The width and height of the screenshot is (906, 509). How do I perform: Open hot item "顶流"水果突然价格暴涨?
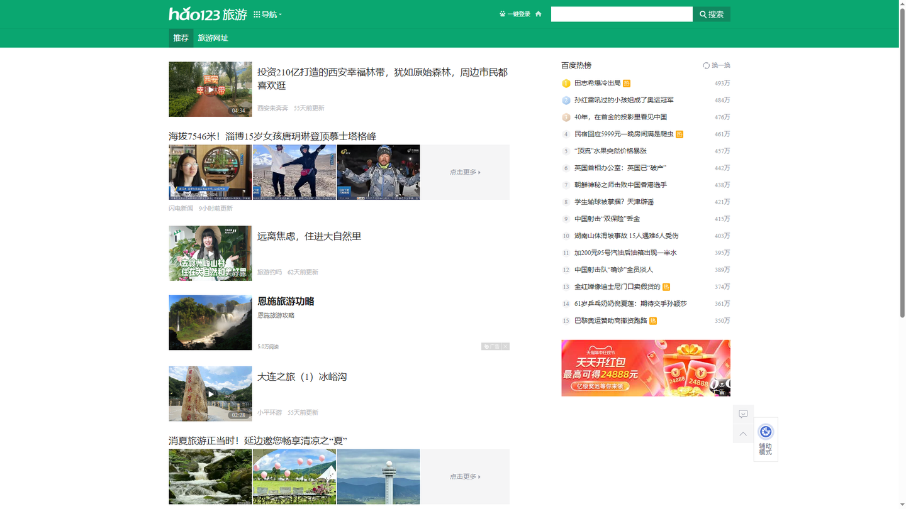pos(610,151)
